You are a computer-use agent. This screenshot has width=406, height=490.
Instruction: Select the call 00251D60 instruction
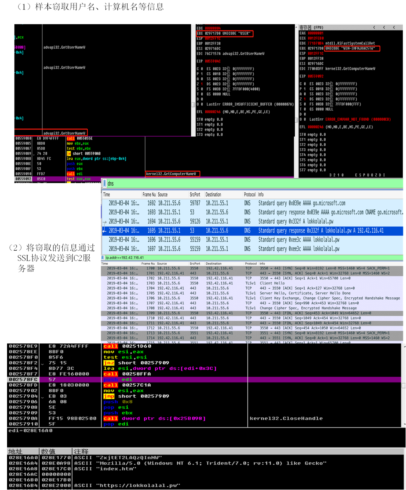click(x=127, y=346)
